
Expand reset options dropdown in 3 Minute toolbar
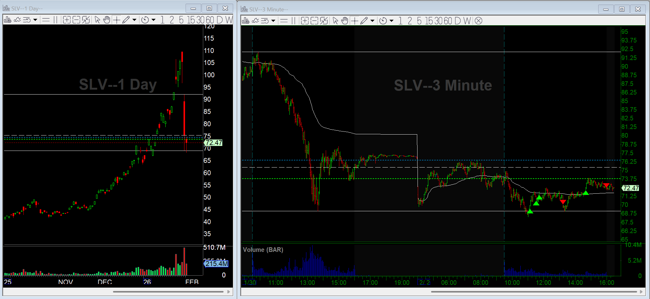tap(273, 21)
